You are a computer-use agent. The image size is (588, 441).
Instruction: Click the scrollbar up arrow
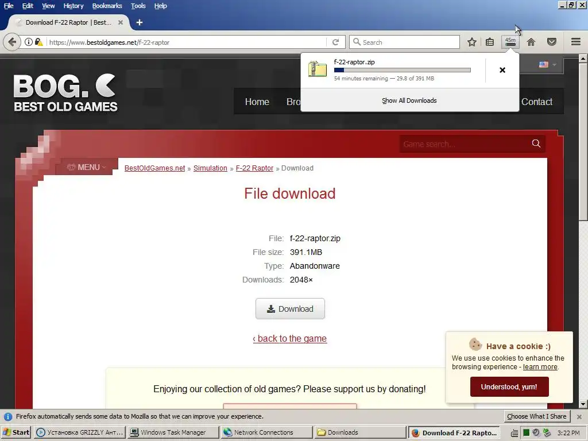583,59
